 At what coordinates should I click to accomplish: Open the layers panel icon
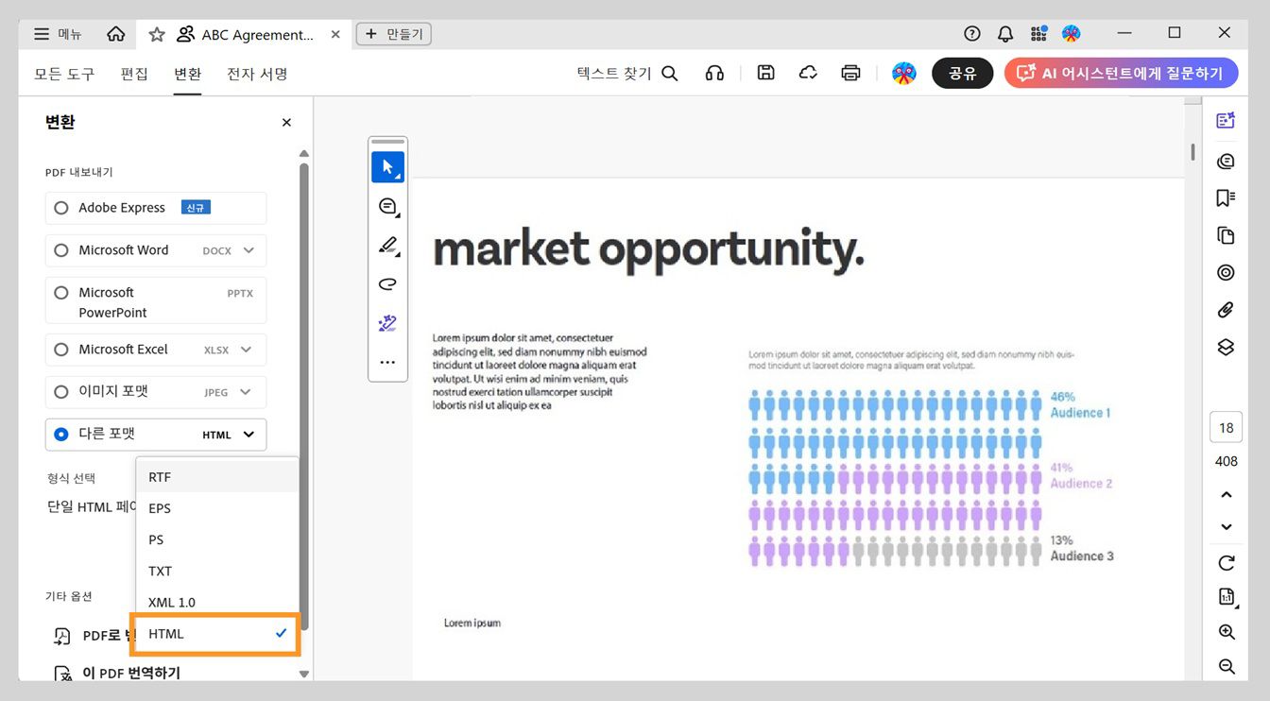[x=1226, y=348]
